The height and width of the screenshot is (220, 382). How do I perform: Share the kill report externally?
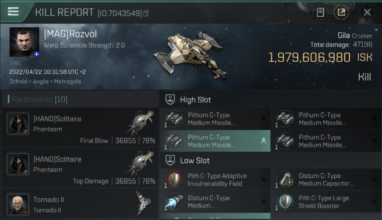pos(341,12)
